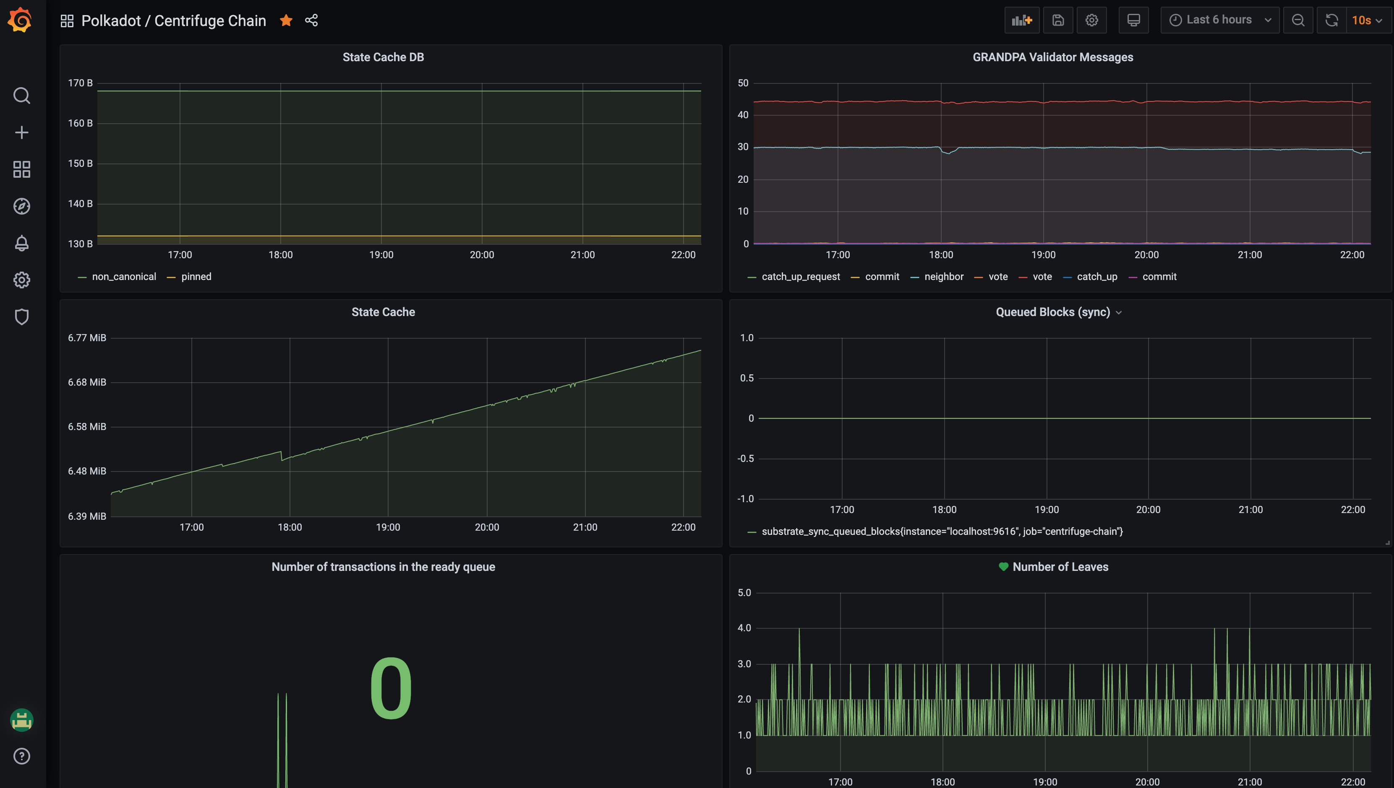The height and width of the screenshot is (788, 1394).
Task: Toggle the pinned series in legend
Action: pyautogui.click(x=196, y=277)
